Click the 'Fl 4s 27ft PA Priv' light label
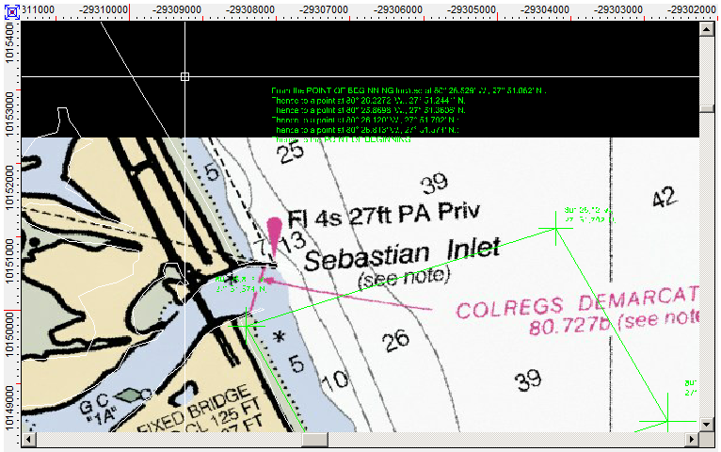The image size is (721, 452). click(383, 215)
